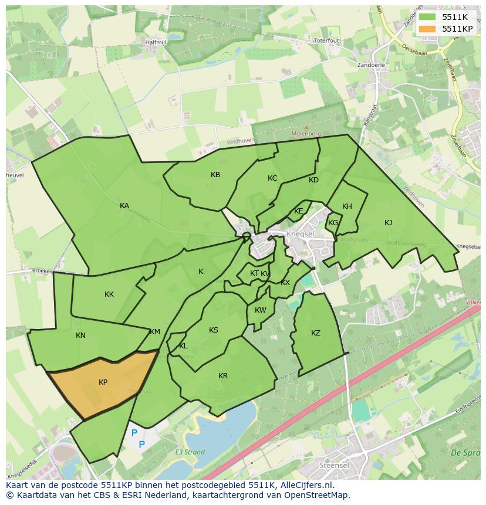Click the KB region label
The height and width of the screenshot is (505, 486).
point(215,174)
